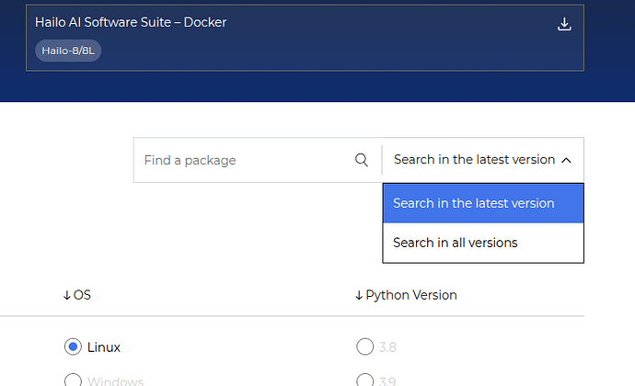This screenshot has height=386, width=635.
Task: Sort by Python Version column header
Action: coord(406,295)
